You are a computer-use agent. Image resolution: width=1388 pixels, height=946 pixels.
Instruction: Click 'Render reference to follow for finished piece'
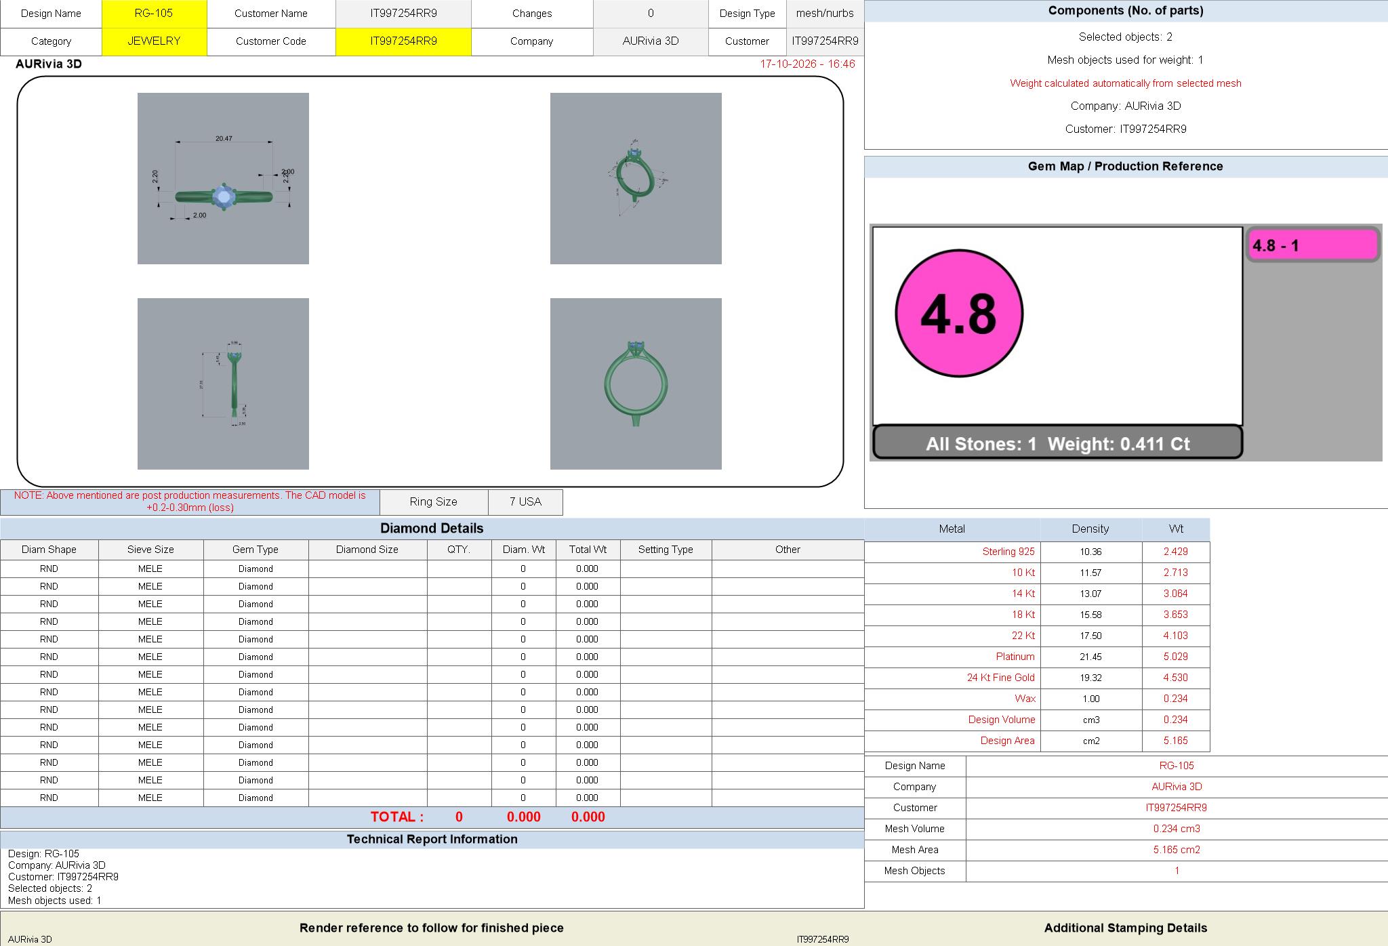point(432,928)
